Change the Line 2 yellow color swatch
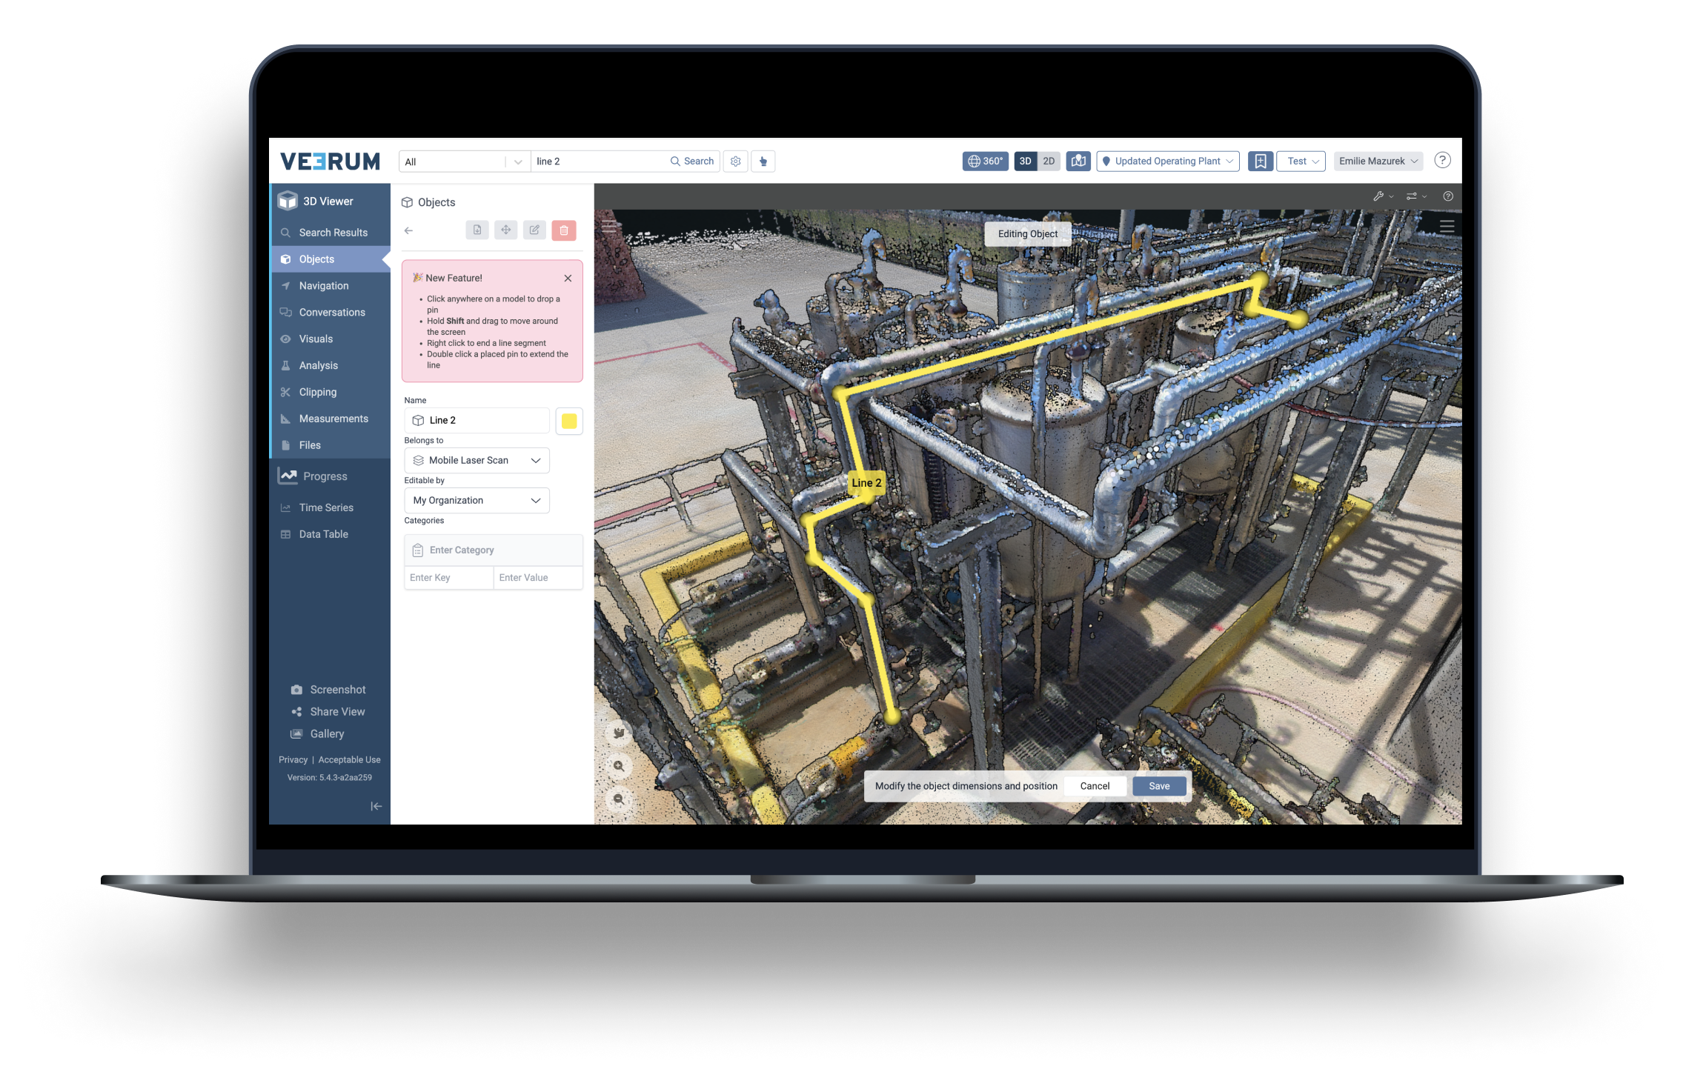This screenshot has height=1092, width=1683. pos(569,421)
